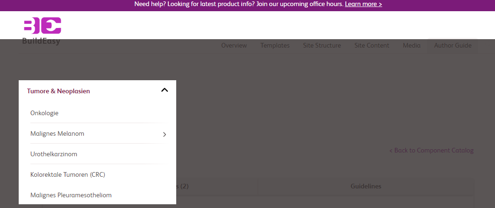The width and height of the screenshot is (495, 208).
Task: Expand the Malignes Melanom submenu arrow
Action: tap(165, 135)
